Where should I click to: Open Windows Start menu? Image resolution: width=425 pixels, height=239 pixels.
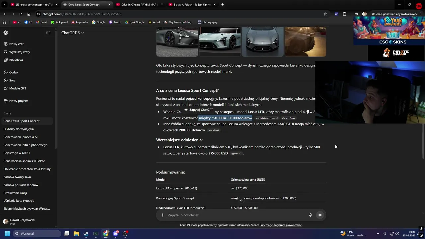coord(7,234)
